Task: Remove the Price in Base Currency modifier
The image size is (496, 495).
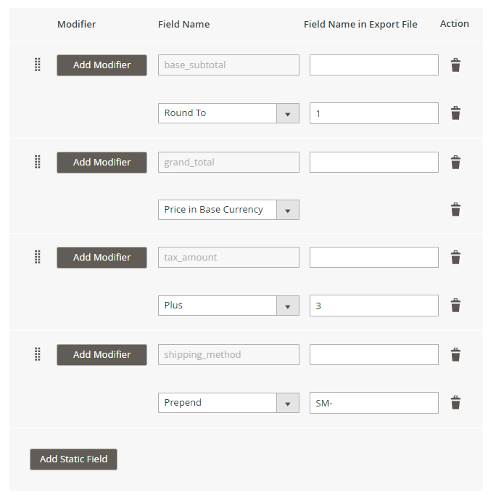Action: (455, 210)
